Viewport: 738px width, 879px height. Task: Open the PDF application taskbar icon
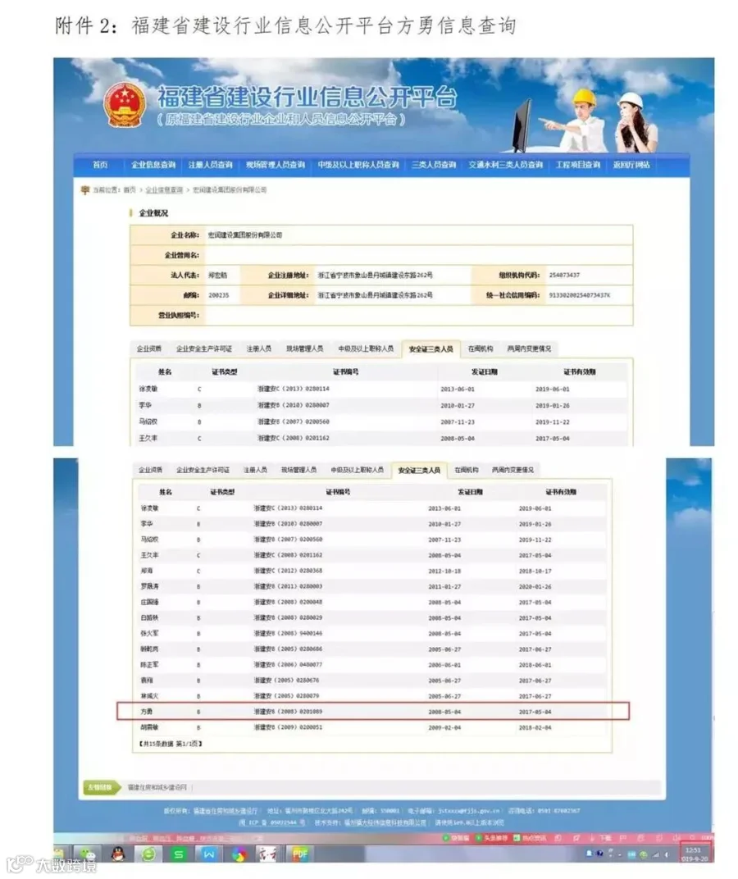click(299, 854)
